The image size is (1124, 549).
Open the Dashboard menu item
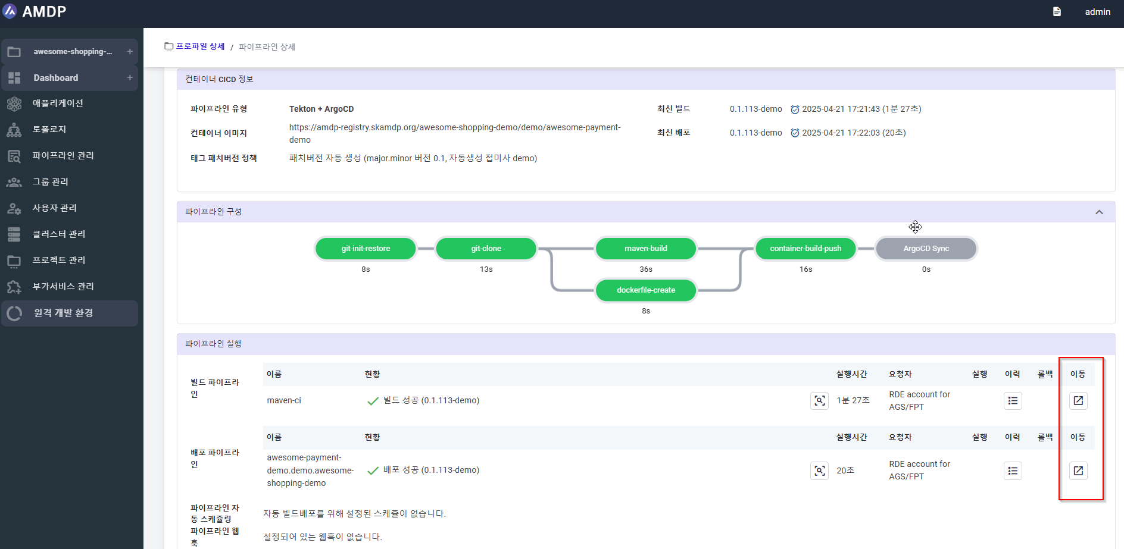tap(70, 78)
